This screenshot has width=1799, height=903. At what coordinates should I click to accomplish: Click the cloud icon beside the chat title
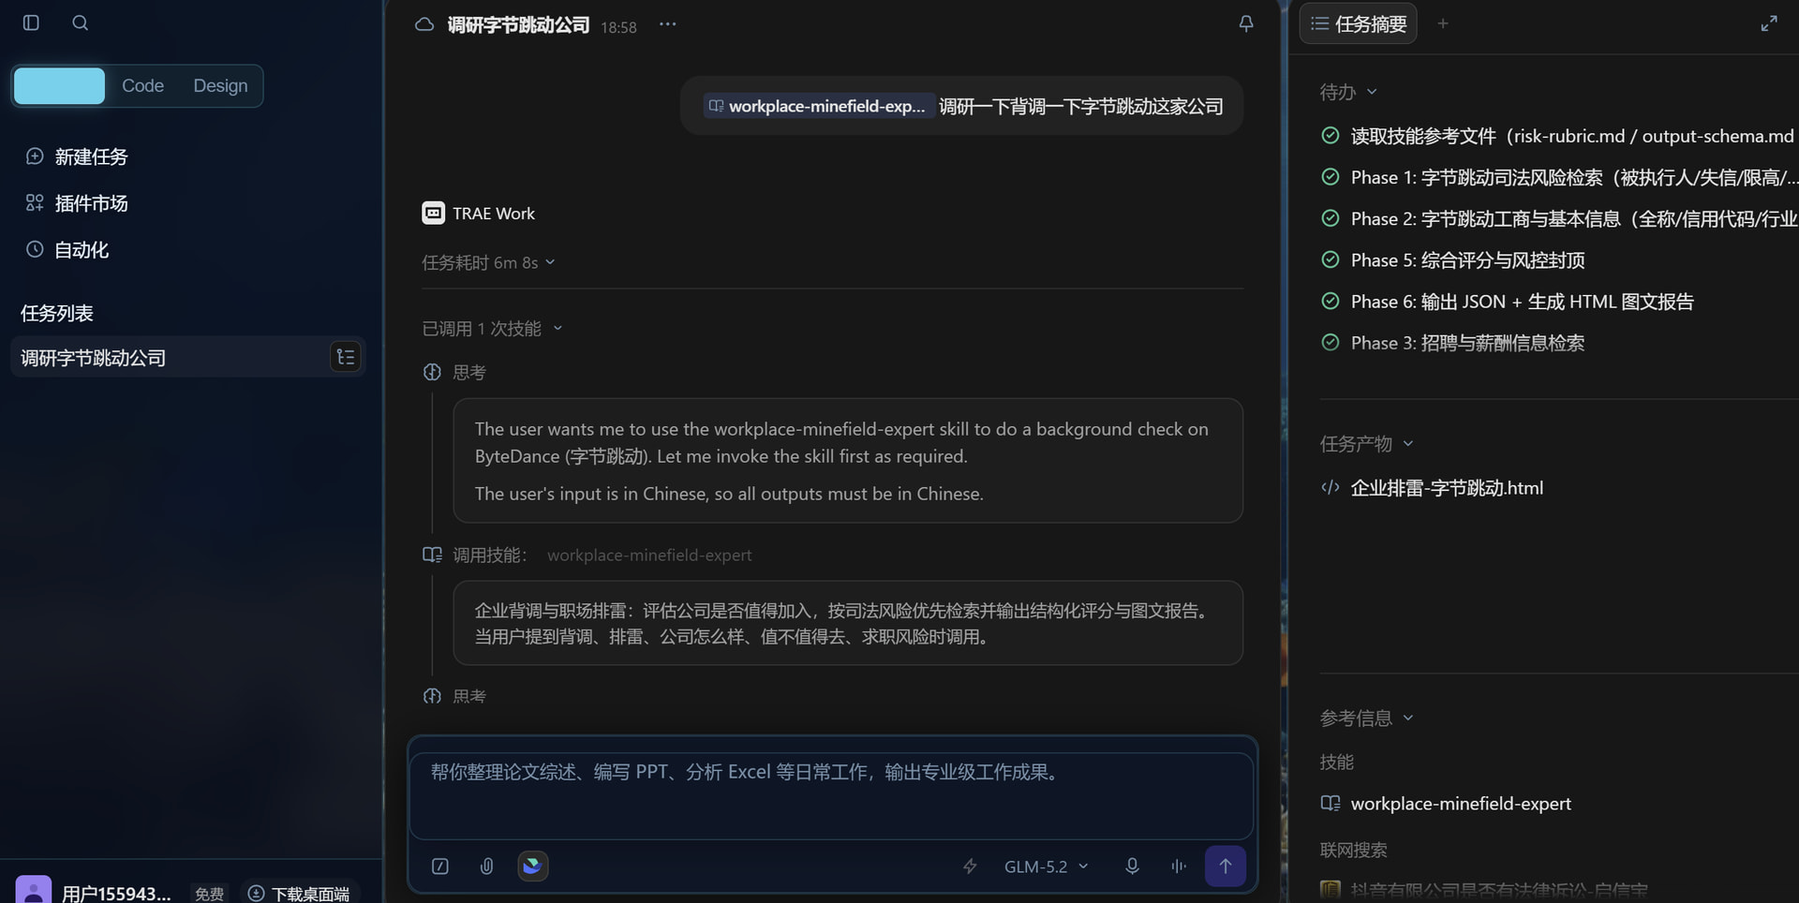[x=424, y=24]
